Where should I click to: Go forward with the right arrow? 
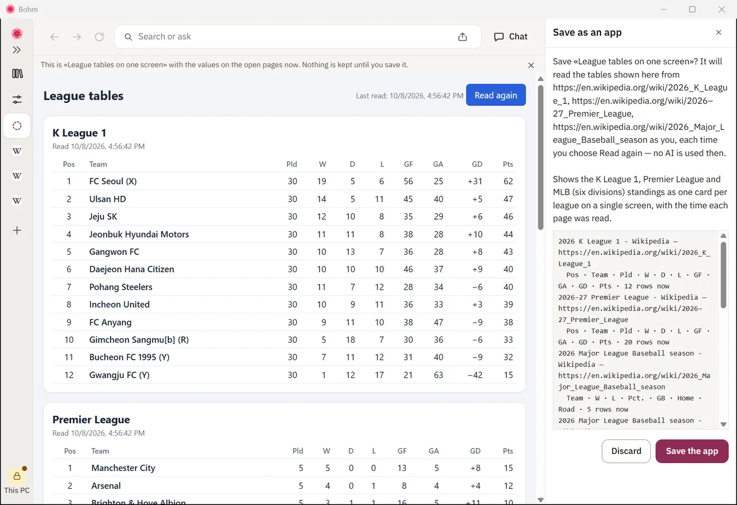(x=77, y=37)
